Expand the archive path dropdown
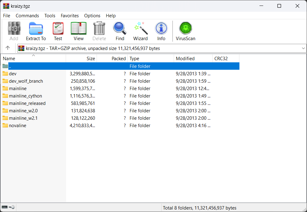The height and width of the screenshot is (212, 307). coord(303,48)
